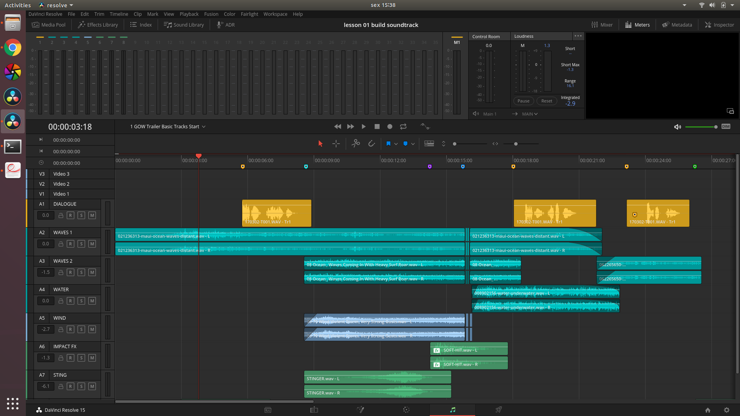Select the STINGER.wav - L clip

pyautogui.click(x=377, y=377)
